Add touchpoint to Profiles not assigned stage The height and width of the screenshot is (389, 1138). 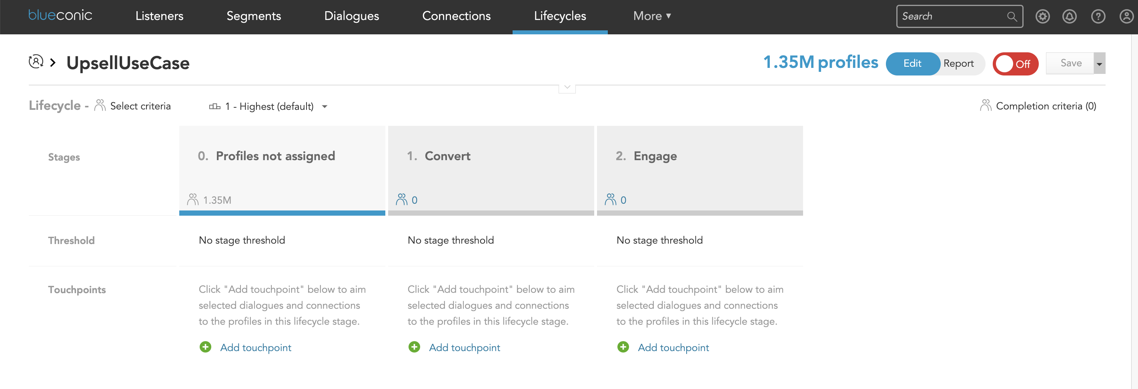[256, 347]
